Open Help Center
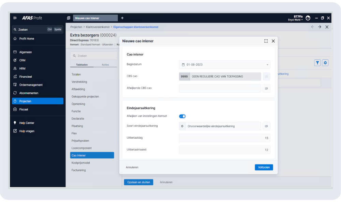The image size is (341, 202). [38, 123]
